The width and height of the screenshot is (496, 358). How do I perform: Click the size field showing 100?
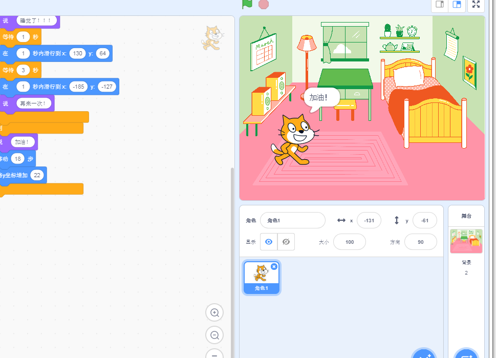point(350,242)
